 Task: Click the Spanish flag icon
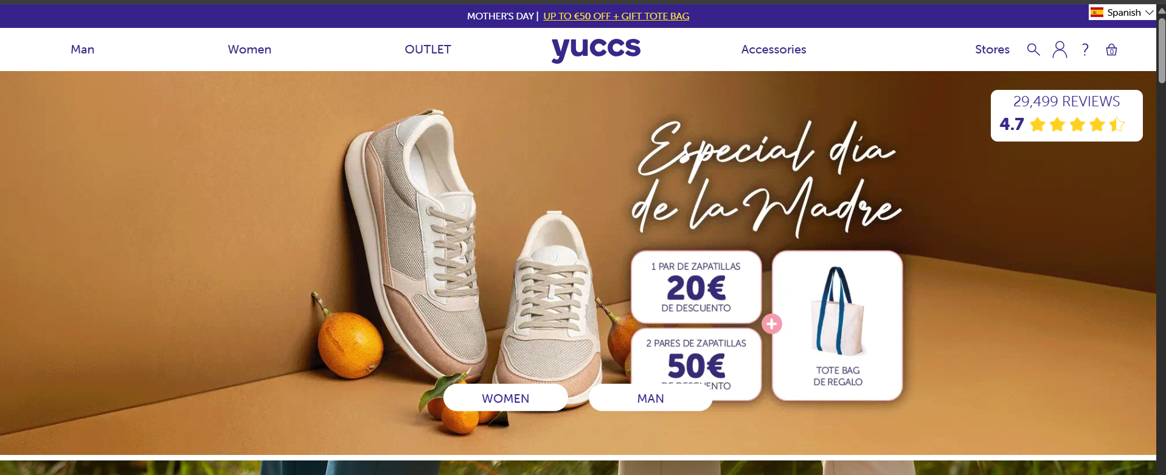pyautogui.click(x=1097, y=12)
